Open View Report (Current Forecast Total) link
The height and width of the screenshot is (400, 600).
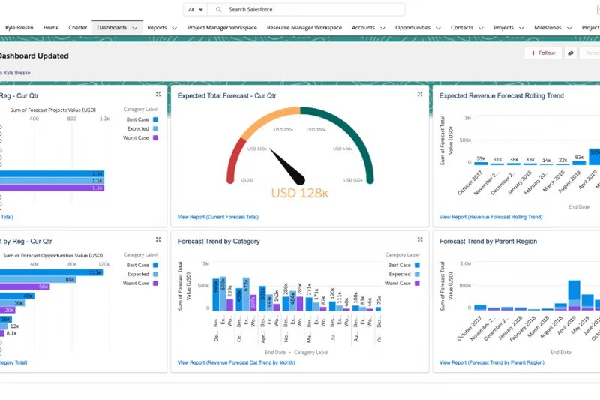click(217, 217)
